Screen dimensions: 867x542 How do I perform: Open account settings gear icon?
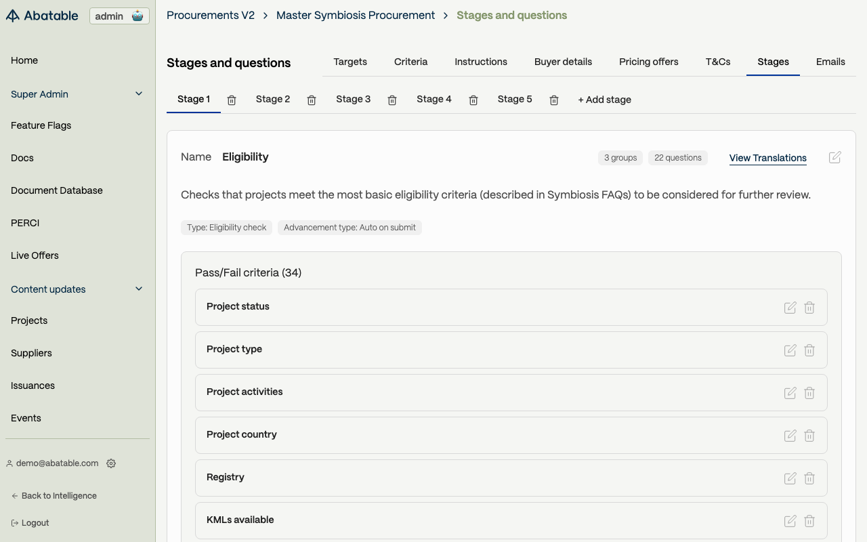click(x=111, y=463)
